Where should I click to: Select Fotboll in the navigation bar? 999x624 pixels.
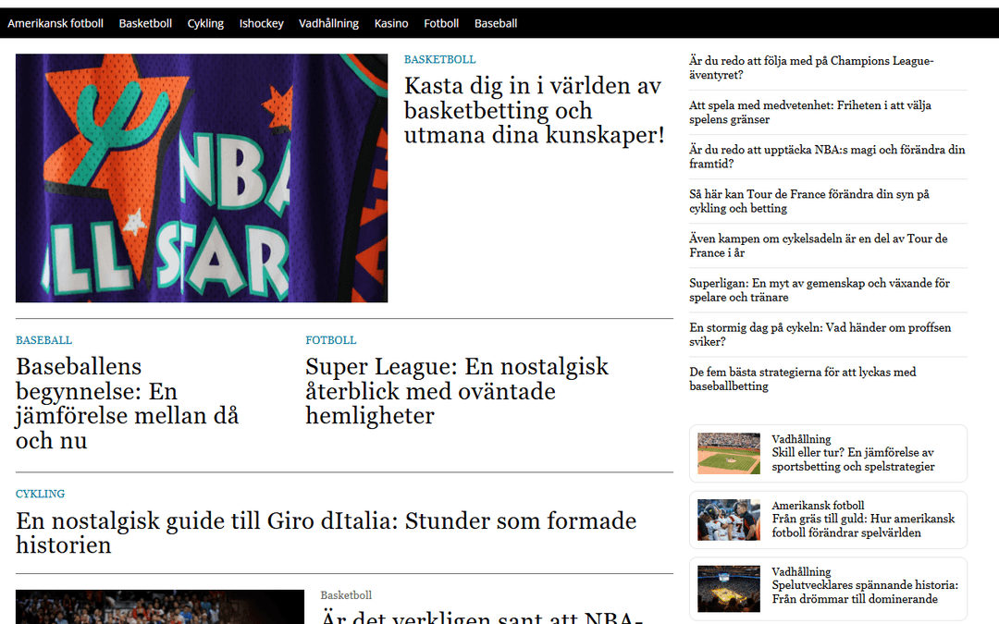[x=441, y=23]
